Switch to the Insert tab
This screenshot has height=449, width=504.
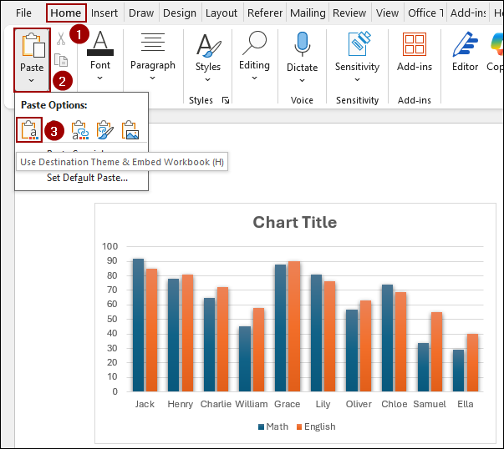104,13
